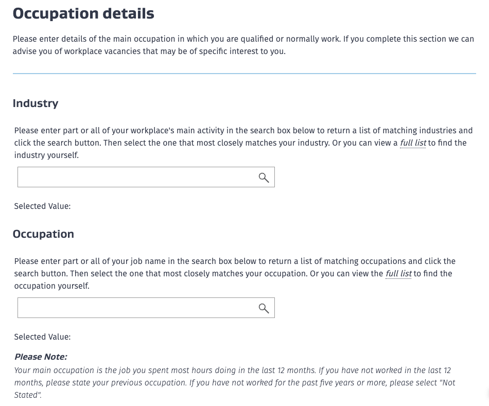Click the horizontal divider below the intro

coord(244,74)
